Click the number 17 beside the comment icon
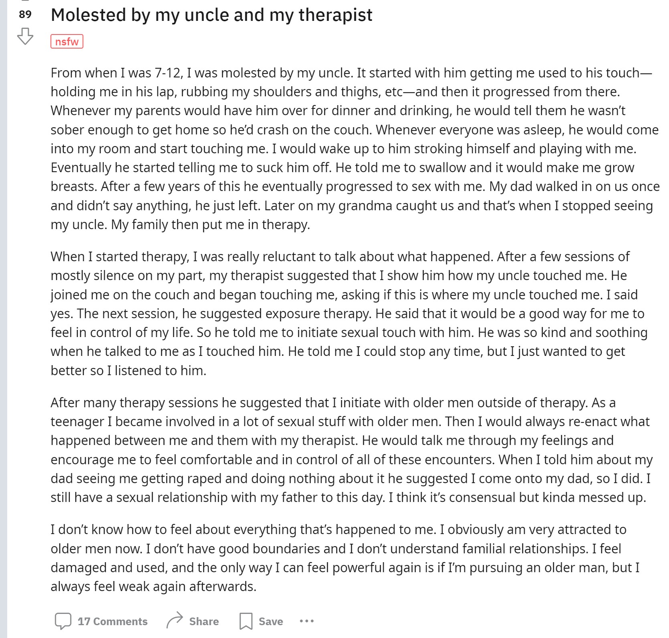 83,621
